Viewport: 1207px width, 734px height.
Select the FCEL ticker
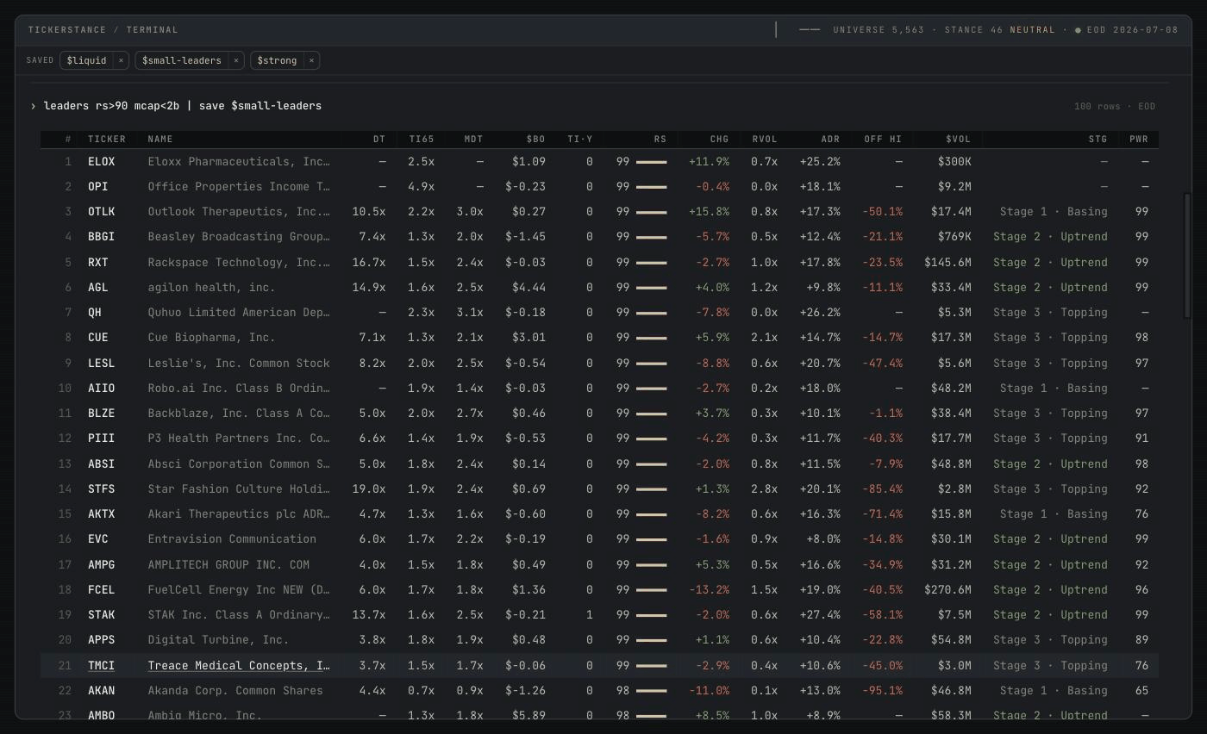tap(101, 589)
